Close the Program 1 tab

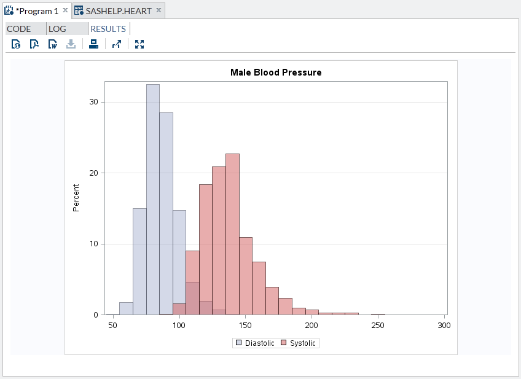(x=65, y=10)
